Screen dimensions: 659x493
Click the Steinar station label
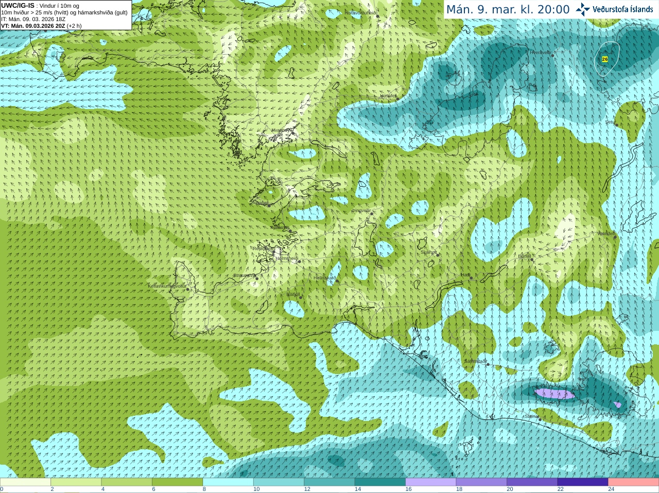click(532, 416)
